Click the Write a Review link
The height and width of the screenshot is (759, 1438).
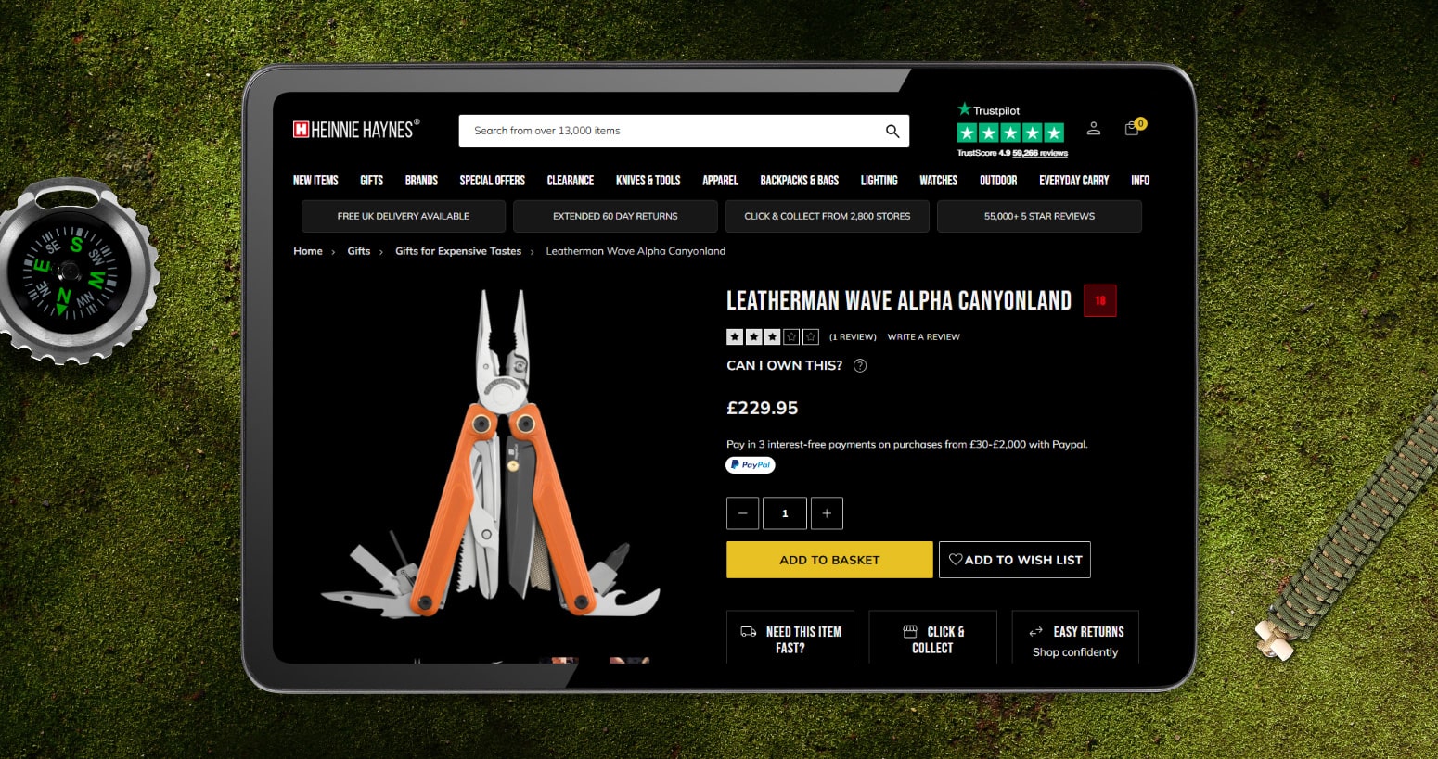923,337
